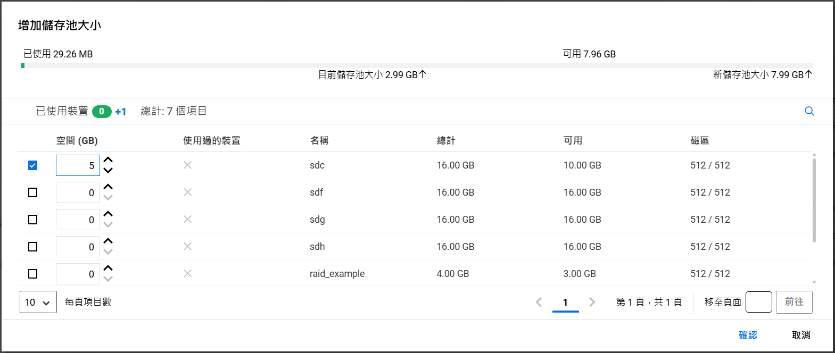The height and width of the screenshot is (353, 835).
Task: Go to next page arrow
Action: 592,302
